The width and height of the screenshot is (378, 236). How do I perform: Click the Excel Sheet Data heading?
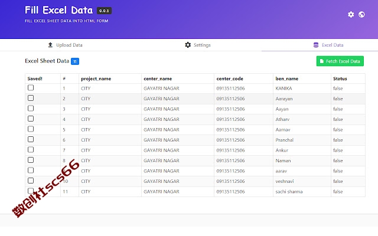47,61
